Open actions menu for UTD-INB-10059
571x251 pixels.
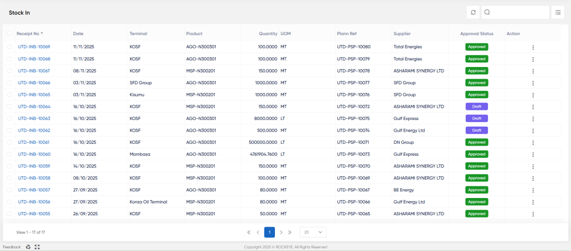click(x=533, y=166)
